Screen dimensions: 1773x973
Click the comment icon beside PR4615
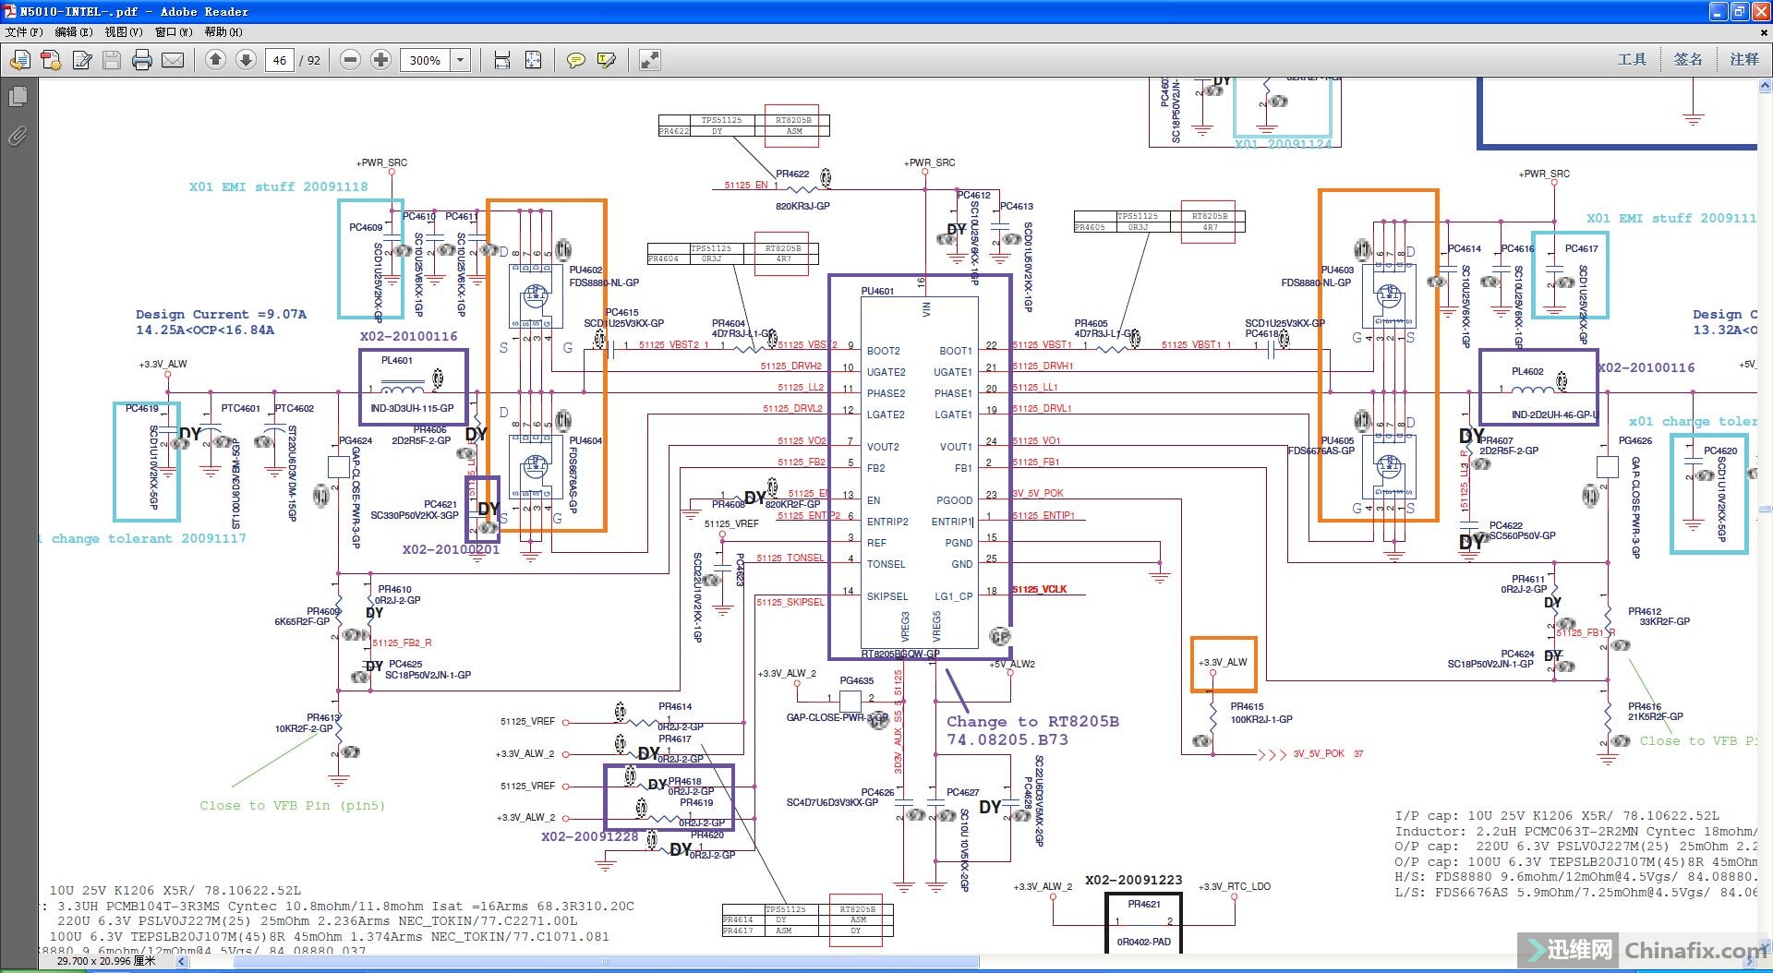(1201, 740)
